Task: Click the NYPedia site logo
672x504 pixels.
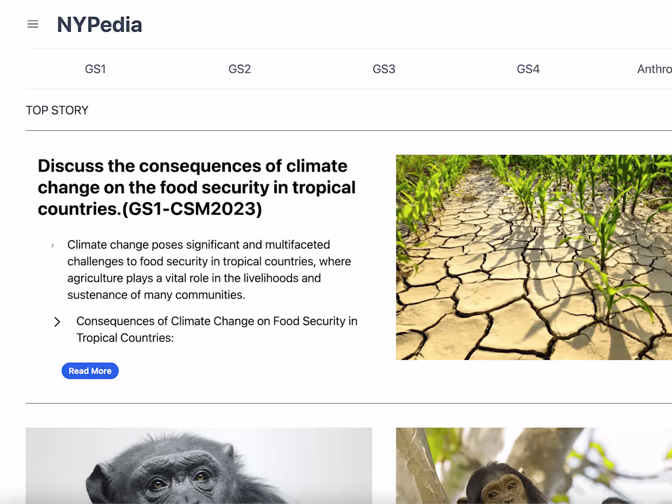Action: point(99,24)
